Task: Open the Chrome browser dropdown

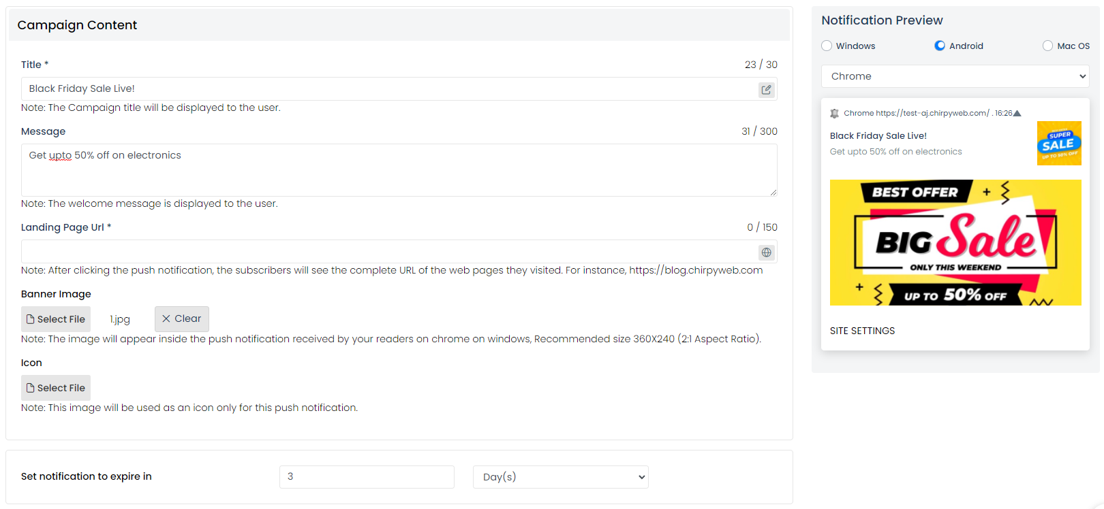Action: 955,76
